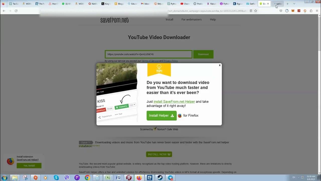Switch to the 'Riga' tab
The height and width of the screenshot is (181, 321).
click(x=238, y=4)
